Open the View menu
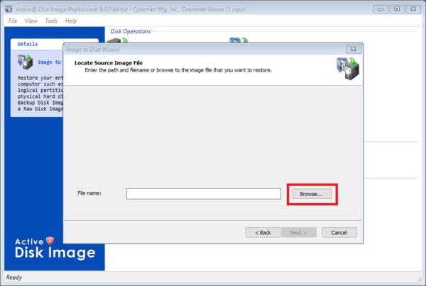 pos(31,21)
